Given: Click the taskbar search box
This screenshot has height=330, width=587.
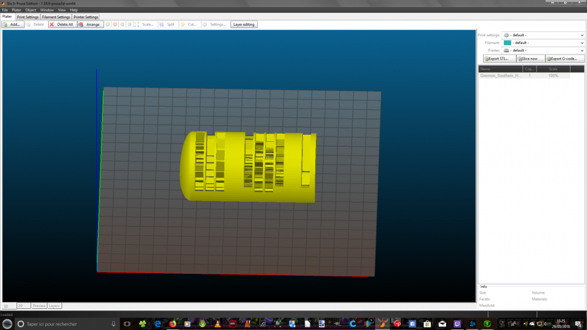Looking at the screenshot, I should click(x=68, y=324).
